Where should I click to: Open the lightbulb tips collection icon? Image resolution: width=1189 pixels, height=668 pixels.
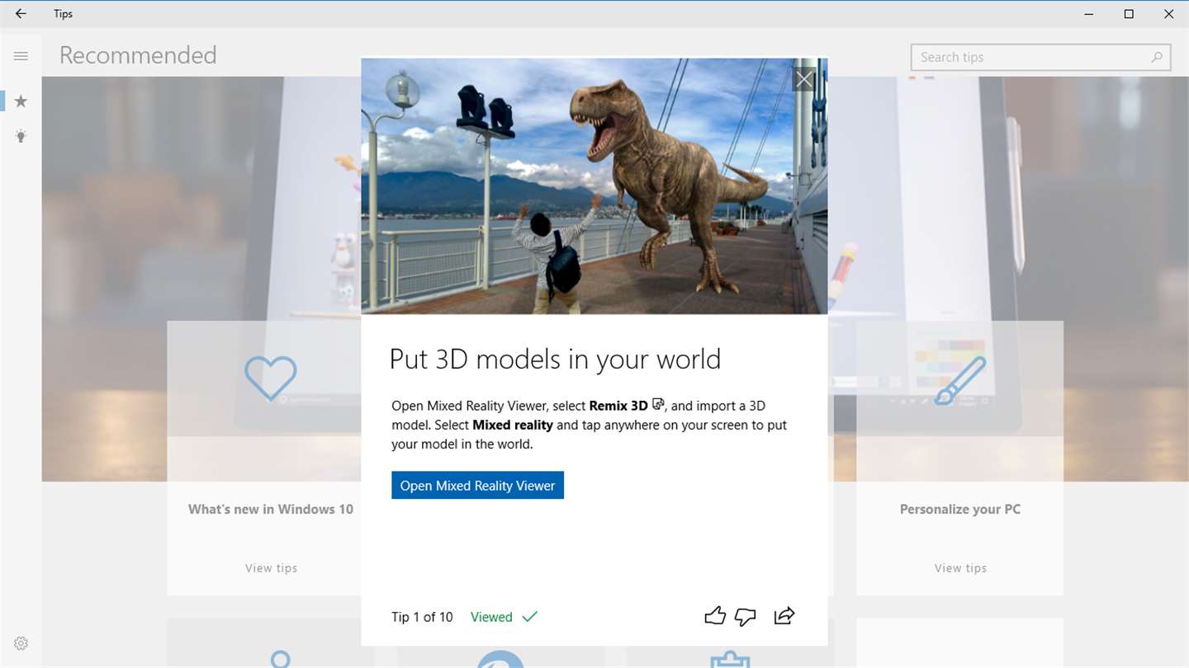(x=21, y=136)
